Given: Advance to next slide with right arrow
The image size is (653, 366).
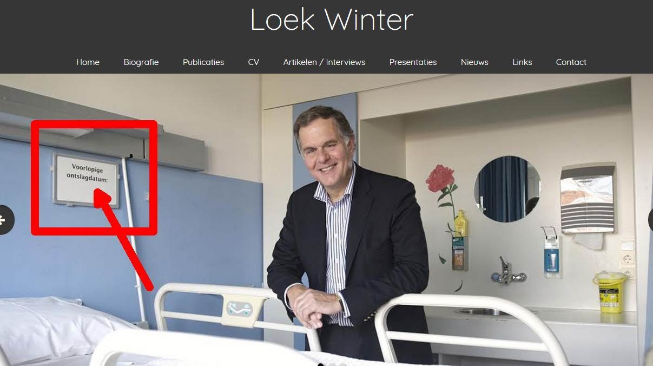Looking at the screenshot, I should click(x=650, y=220).
